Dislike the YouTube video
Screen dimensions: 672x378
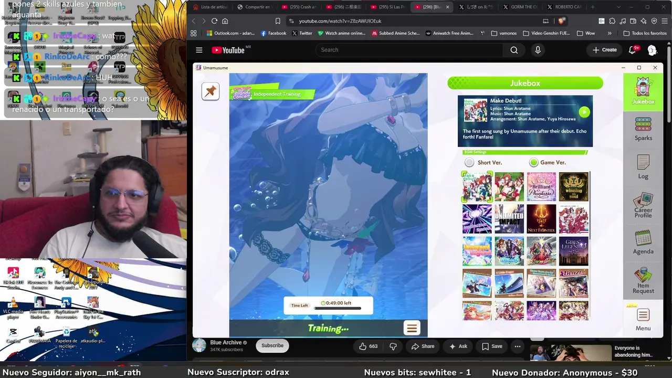tap(393, 346)
